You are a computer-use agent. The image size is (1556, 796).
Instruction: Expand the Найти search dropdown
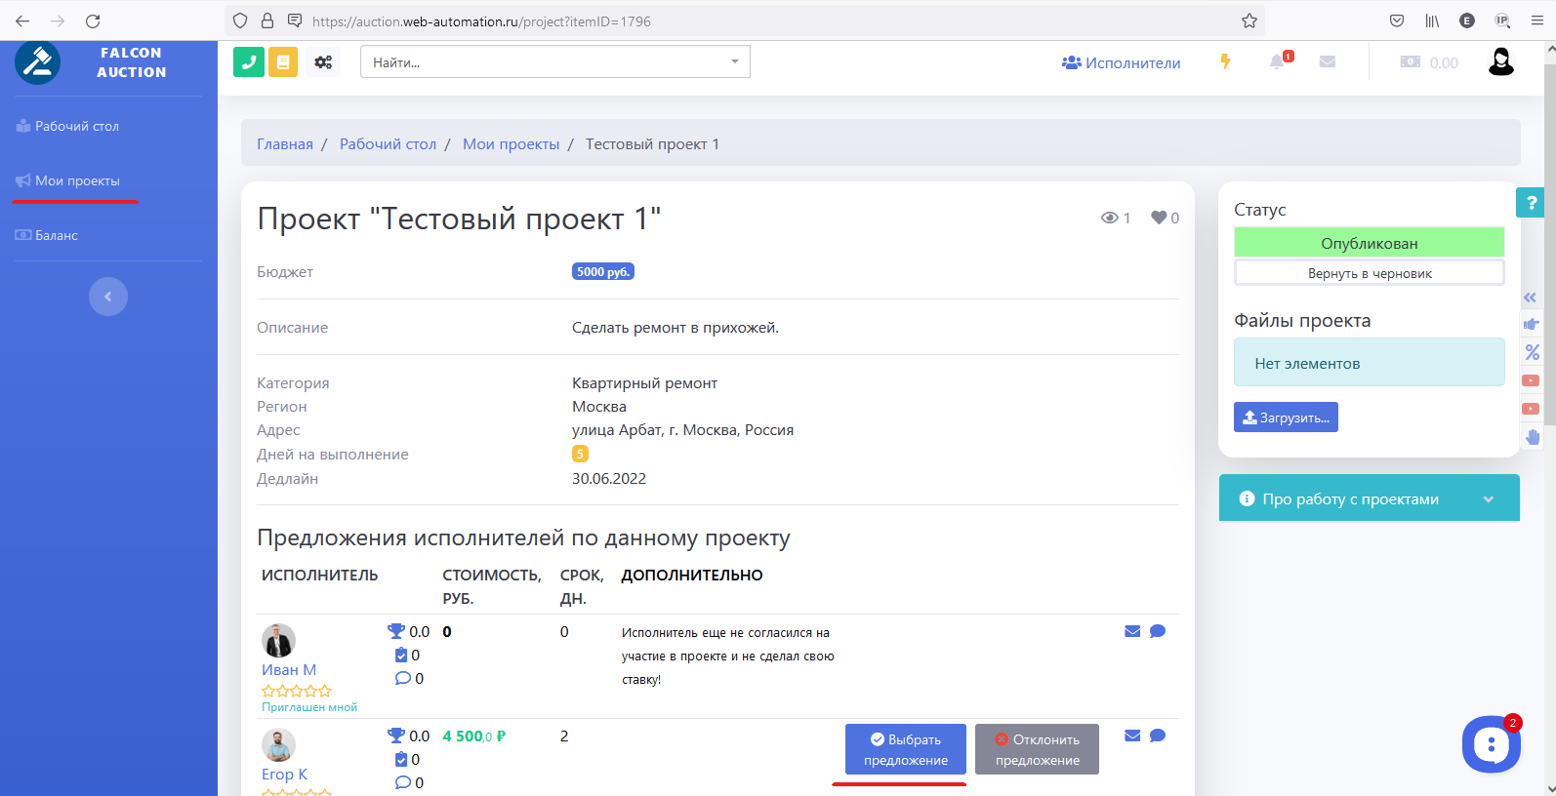pos(734,62)
